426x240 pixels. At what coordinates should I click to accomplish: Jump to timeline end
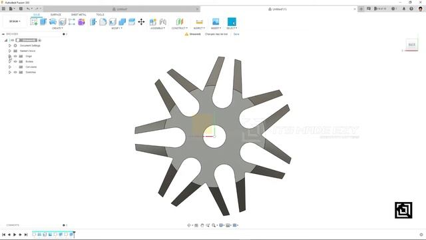coord(26,234)
